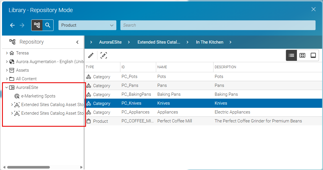Click the Repository panel icon
This screenshot has height=170, width=323.
[12, 42]
